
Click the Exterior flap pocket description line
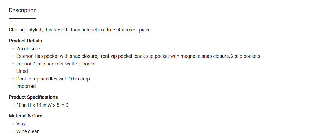click(138, 56)
